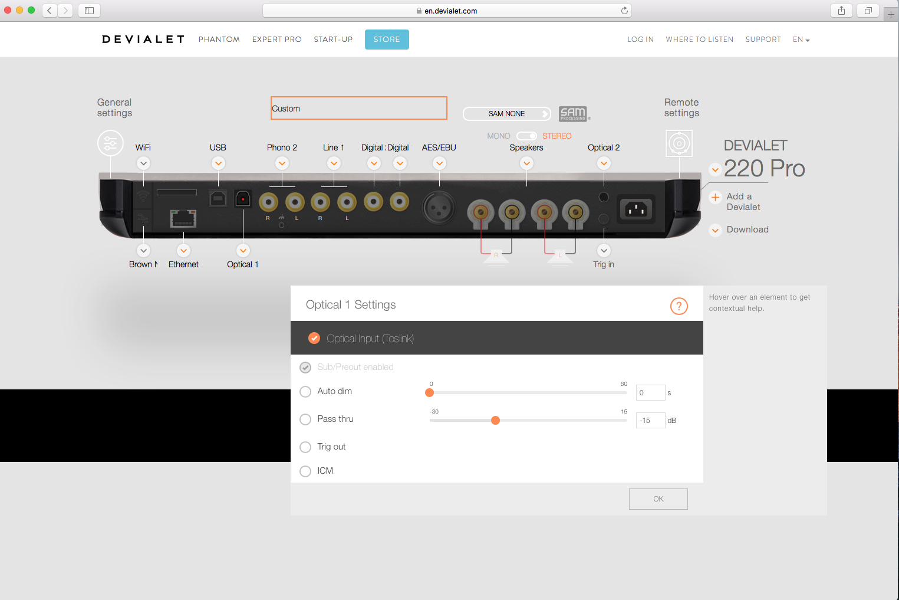Expand the Line 1 chevron
Image resolution: width=899 pixels, height=600 pixels.
(x=334, y=163)
